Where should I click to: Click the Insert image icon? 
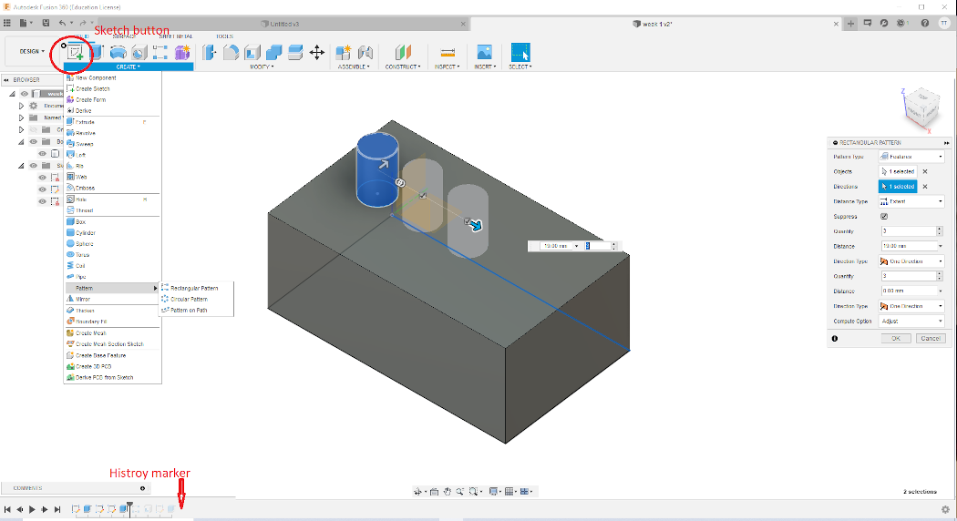click(484, 53)
